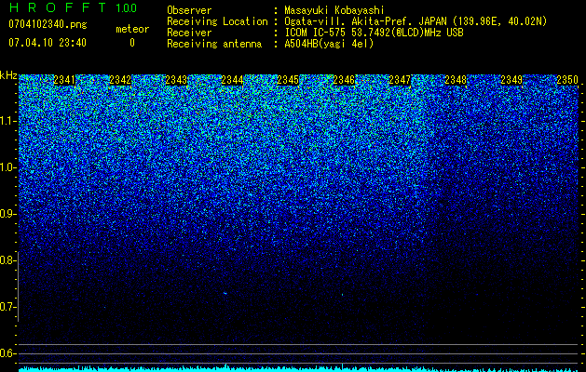Screen dimensions: 586x372
Task: Click the meteor label
Action: [132, 29]
